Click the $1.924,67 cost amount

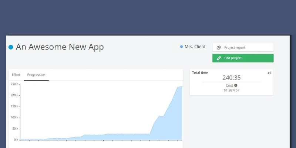click(232, 90)
